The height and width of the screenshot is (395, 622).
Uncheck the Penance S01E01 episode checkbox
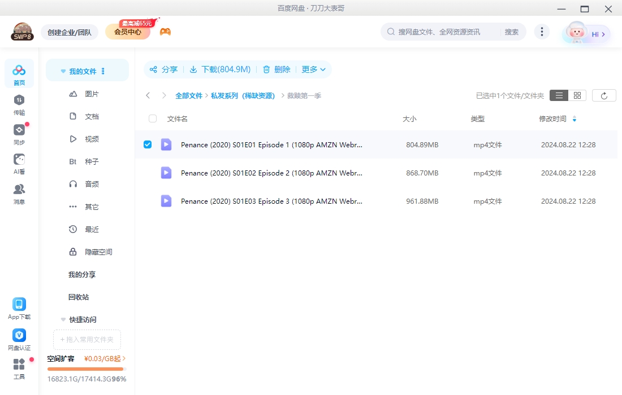[148, 144]
